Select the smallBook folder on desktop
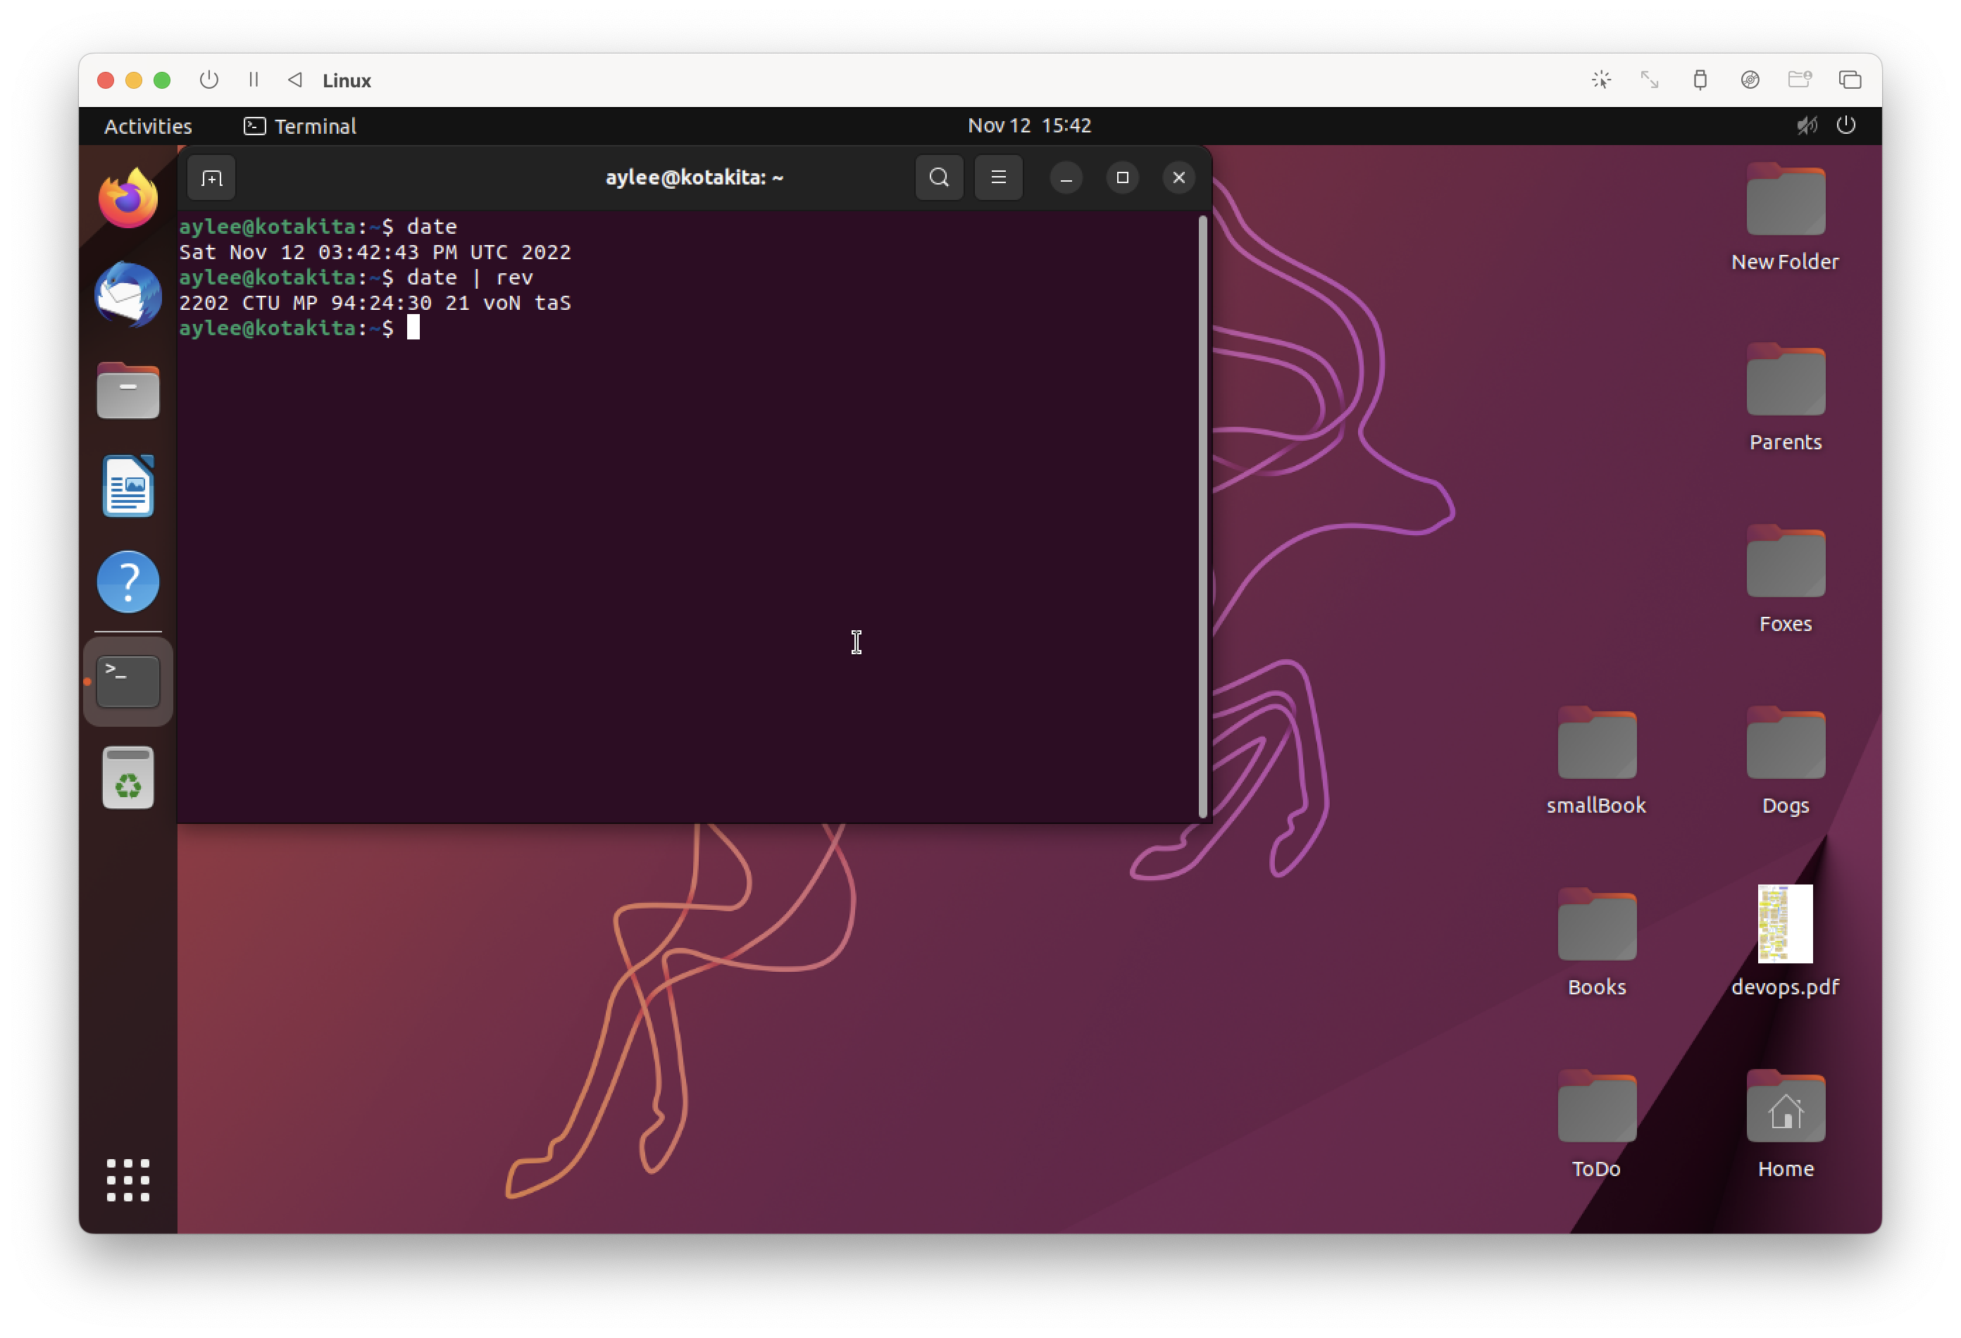This screenshot has height=1338, width=1961. (1595, 762)
